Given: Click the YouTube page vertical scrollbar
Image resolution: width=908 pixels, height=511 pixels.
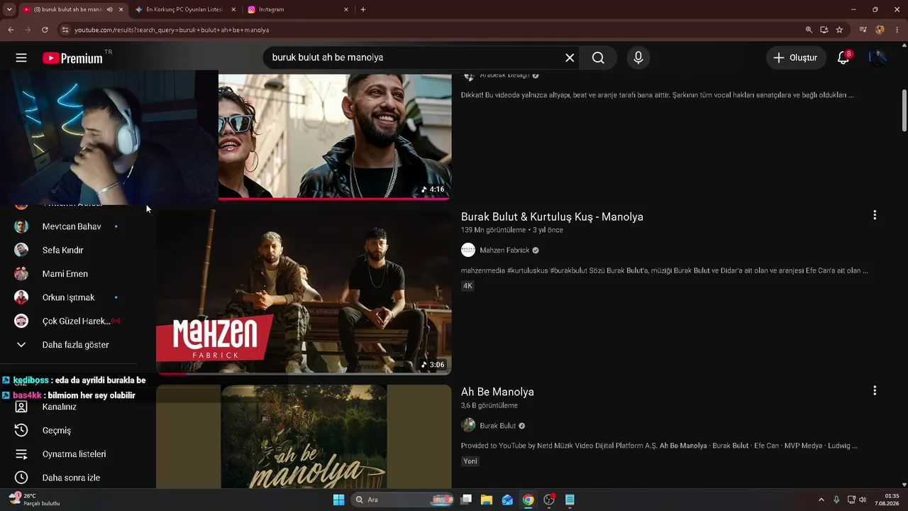Looking at the screenshot, I should (904, 110).
